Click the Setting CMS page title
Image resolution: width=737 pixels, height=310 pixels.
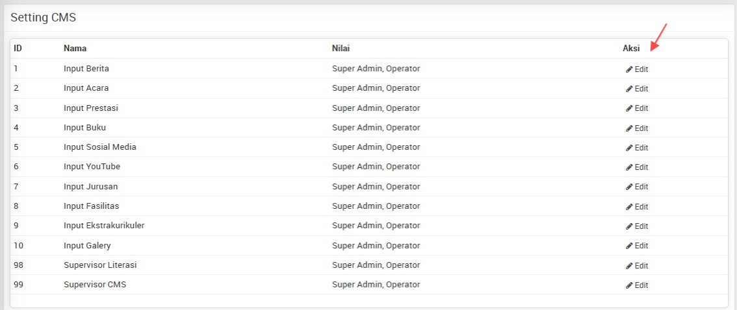click(x=44, y=18)
